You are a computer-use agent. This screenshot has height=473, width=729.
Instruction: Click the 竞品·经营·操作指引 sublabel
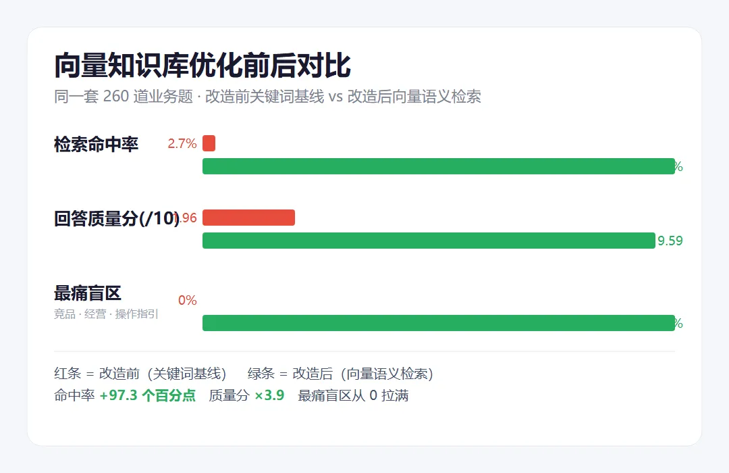(106, 314)
